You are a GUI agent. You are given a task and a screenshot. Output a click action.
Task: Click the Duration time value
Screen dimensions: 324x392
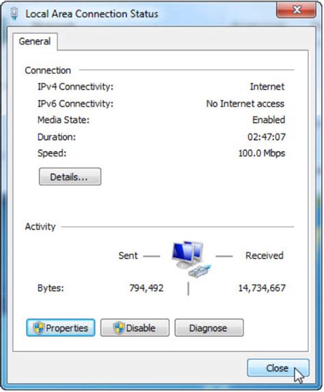[x=267, y=137]
